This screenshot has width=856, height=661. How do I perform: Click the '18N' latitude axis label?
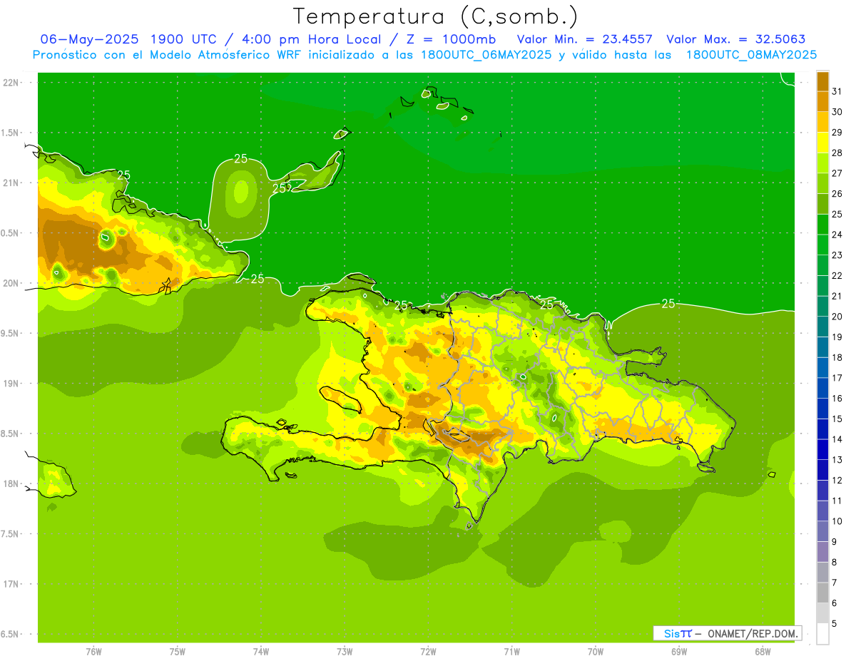click(x=11, y=483)
